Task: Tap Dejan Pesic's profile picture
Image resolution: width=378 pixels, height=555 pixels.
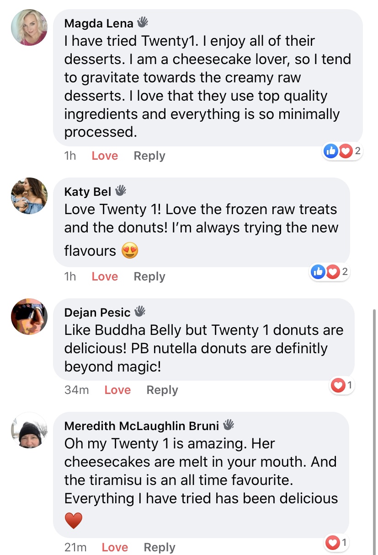Action: coord(29,317)
